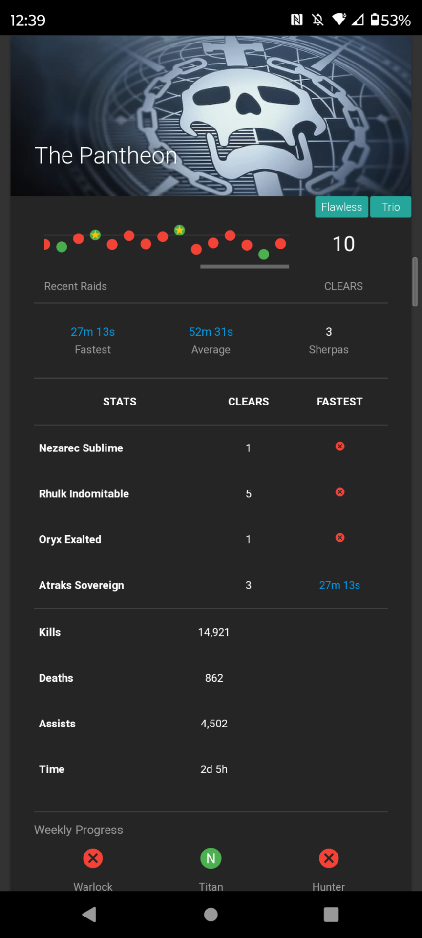Select the second starred dot in Recent Raids
The image size is (422, 938).
point(180,230)
